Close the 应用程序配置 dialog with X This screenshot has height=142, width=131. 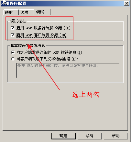127,4
